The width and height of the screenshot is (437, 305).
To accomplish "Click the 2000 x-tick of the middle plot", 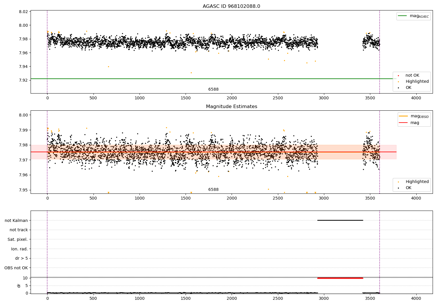I will 232,198.
